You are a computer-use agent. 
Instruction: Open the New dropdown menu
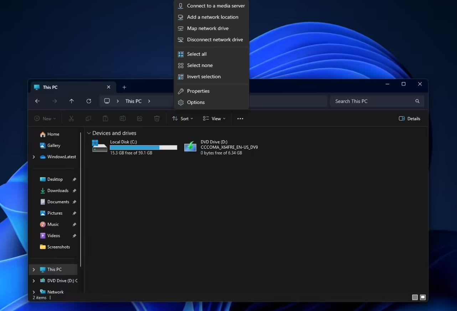45,118
